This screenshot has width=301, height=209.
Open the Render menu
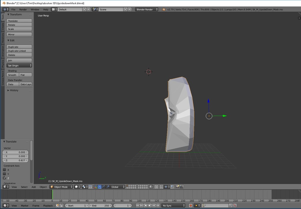tap(23, 9)
